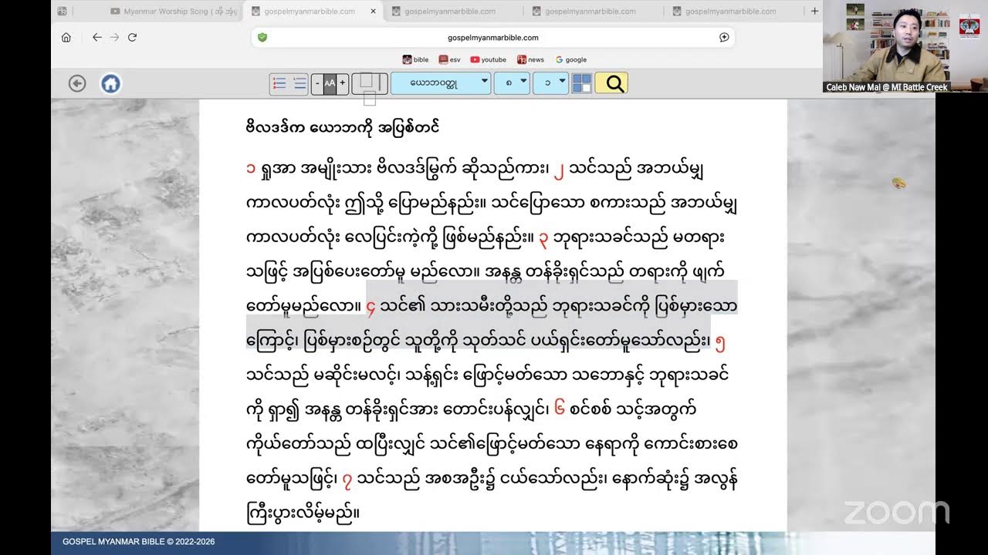Screen dimensions: 988x555
Task: Open the blue grid view icon
Action: click(581, 83)
